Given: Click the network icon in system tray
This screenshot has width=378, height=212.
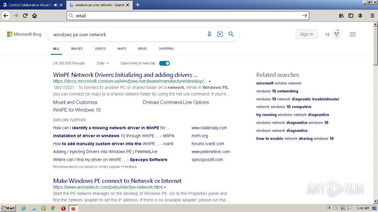Looking at the screenshot, I should point(343,208).
